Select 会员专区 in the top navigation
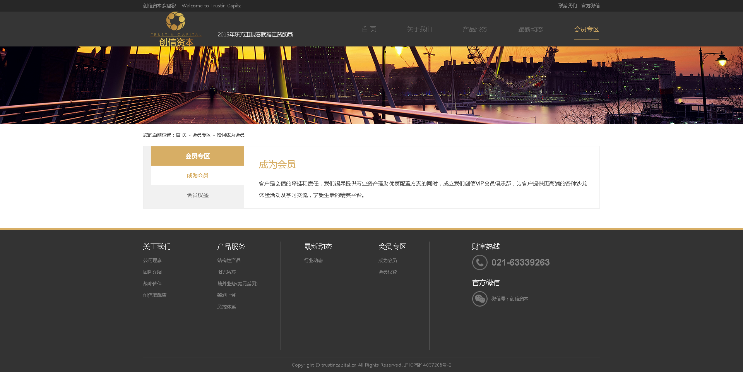 [x=586, y=29]
